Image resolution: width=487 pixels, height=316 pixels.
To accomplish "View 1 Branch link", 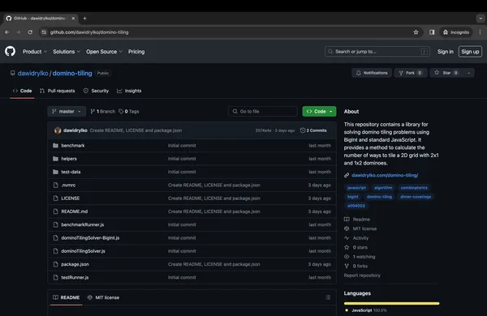I will pos(103,111).
